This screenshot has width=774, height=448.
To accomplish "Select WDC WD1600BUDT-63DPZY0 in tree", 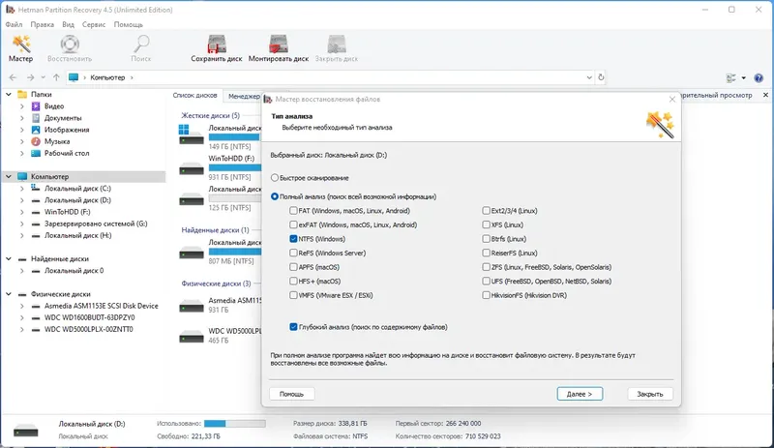I will click(89, 317).
